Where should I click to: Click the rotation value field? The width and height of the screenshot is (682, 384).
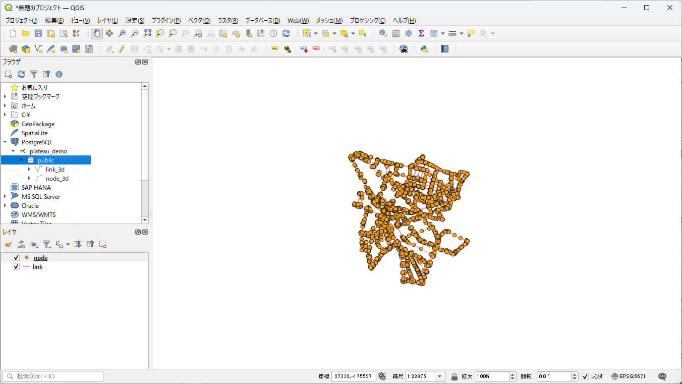point(553,376)
